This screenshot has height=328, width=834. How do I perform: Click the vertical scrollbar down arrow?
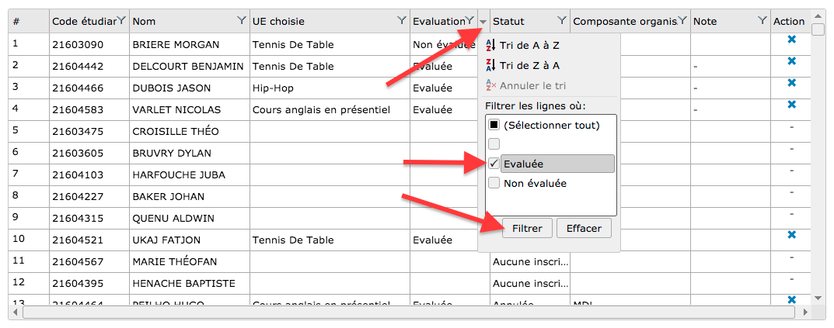click(x=818, y=297)
